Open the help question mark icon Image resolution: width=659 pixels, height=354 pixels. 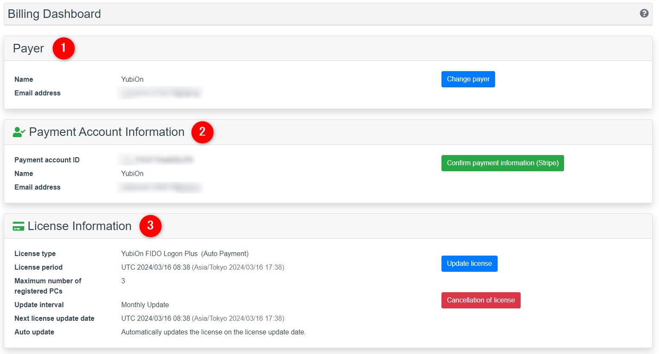(x=644, y=13)
